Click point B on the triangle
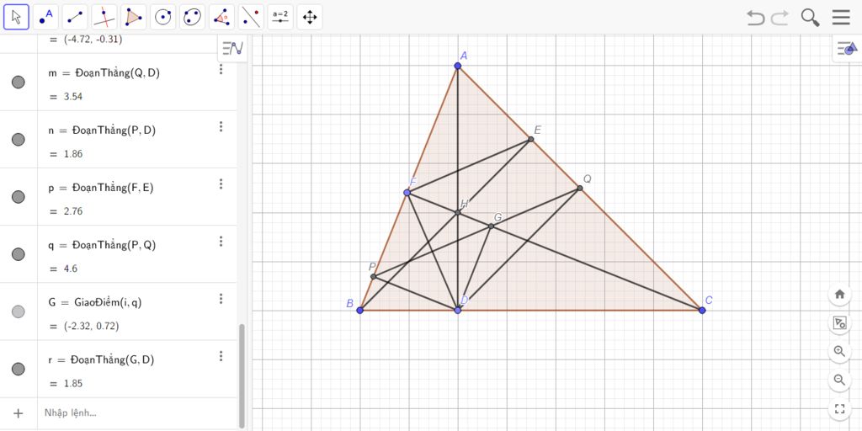The height and width of the screenshot is (431, 862). coord(360,311)
